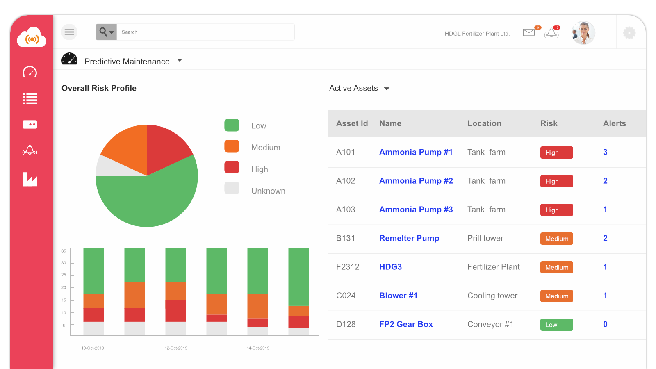656x369 pixels.
Task: Select the devices sidebar icon
Action: coord(30,124)
